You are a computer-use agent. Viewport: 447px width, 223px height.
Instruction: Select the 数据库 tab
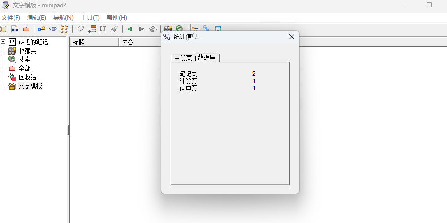[x=206, y=57]
